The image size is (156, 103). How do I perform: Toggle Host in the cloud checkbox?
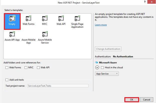coord(102,67)
